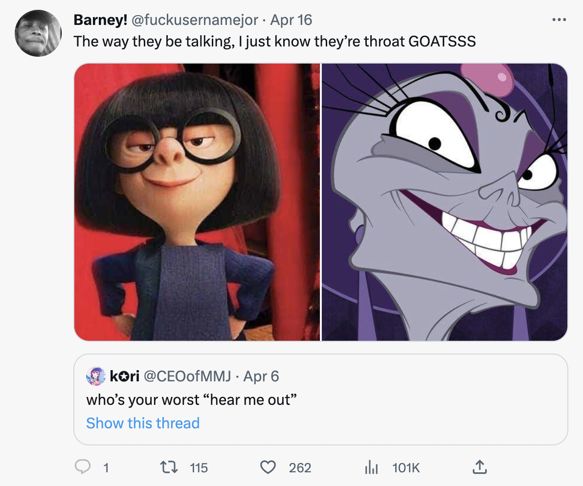Click the 115 retweet count
The image size is (583, 486).
tap(199, 468)
